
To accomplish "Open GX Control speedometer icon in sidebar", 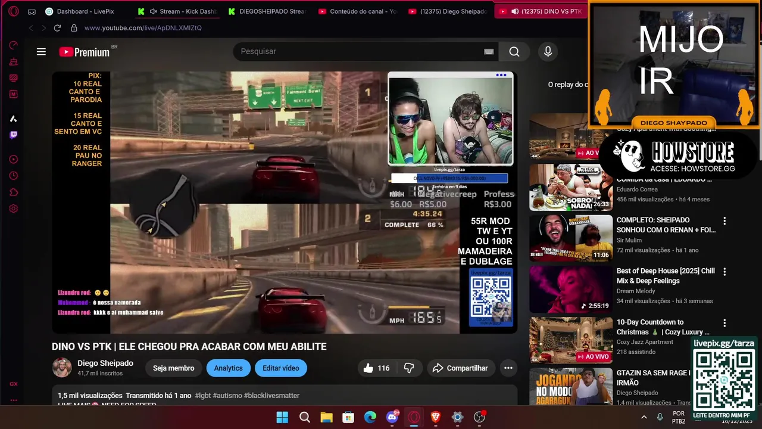I will click(x=13, y=45).
